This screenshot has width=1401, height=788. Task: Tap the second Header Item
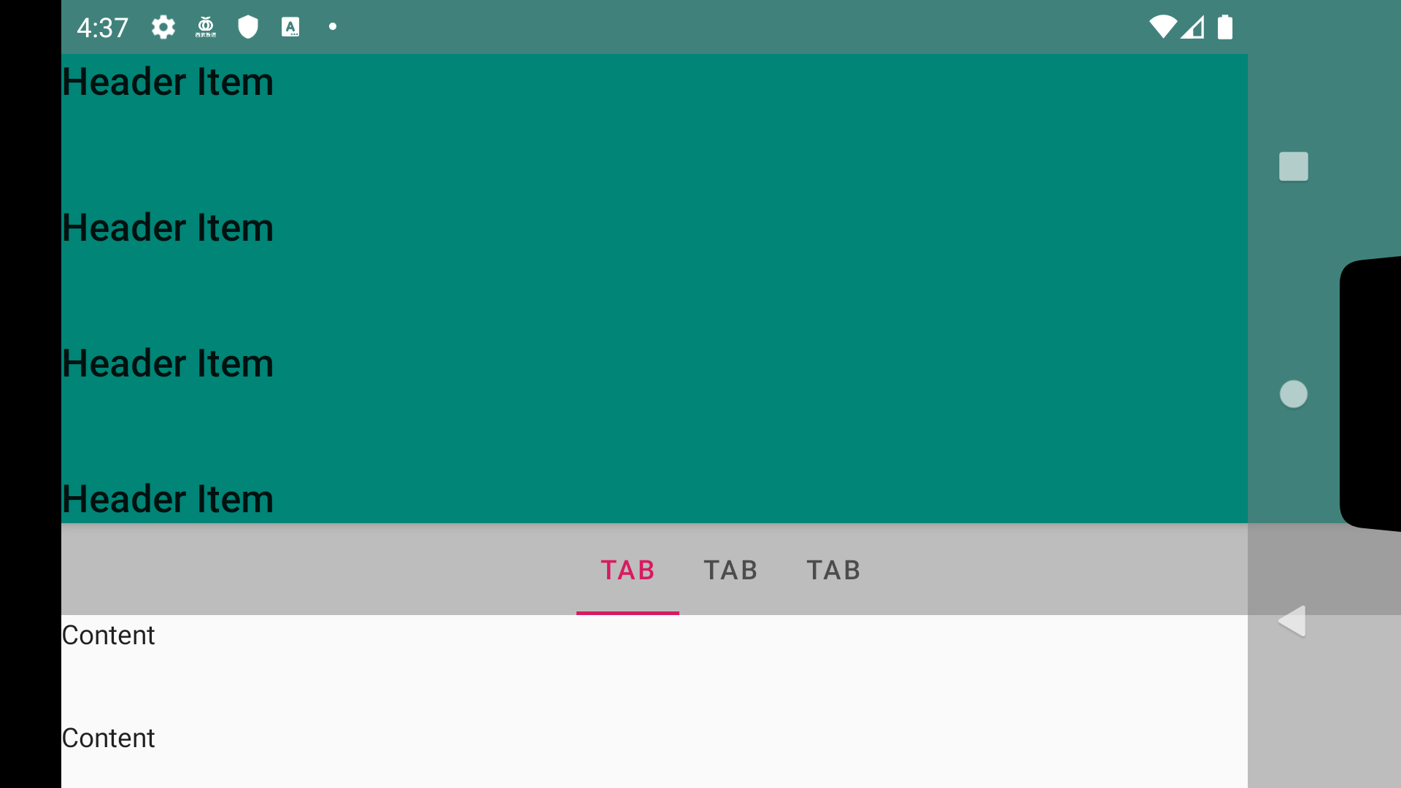pyautogui.click(x=168, y=228)
